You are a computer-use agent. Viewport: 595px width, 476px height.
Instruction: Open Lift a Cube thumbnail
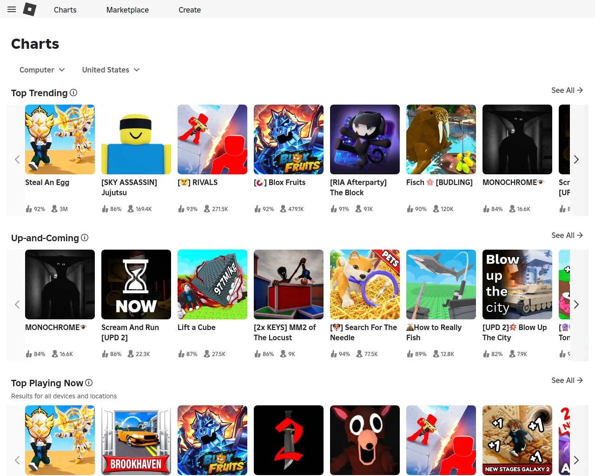(212, 284)
